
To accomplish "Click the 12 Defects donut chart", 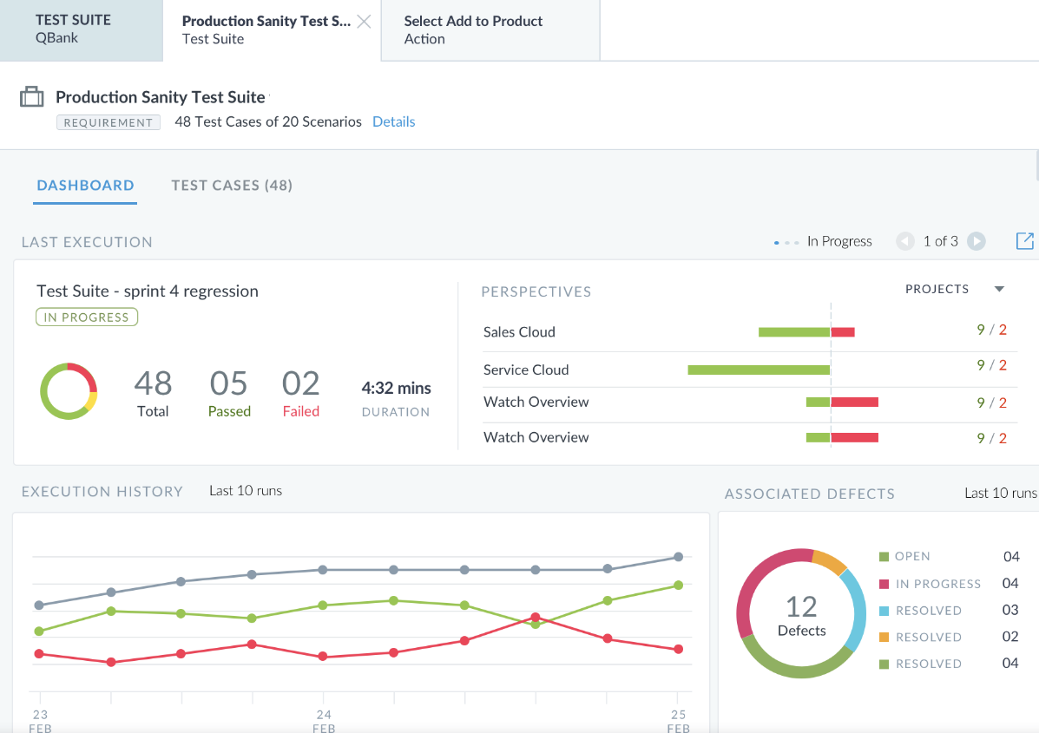I will tap(801, 613).
